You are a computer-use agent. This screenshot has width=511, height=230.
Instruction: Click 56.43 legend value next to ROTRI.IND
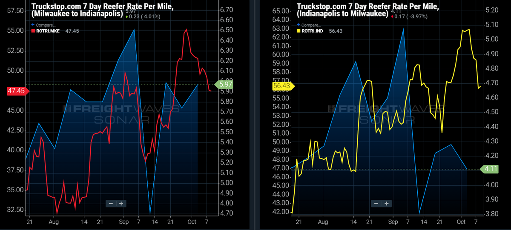[x=336, y=31]
